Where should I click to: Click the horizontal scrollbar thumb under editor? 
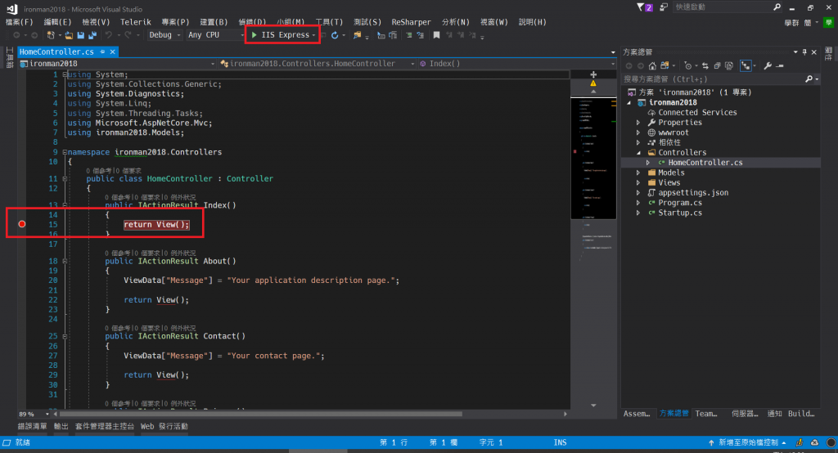click(x=261, y=414)
